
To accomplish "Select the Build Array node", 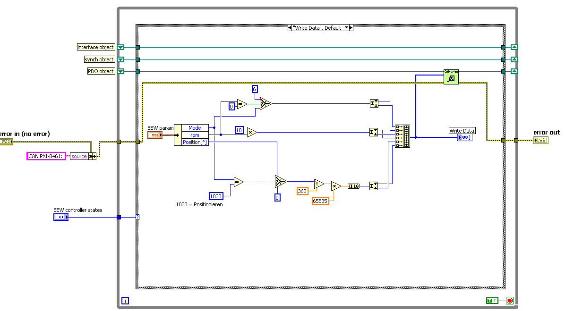I will pos(402,136).
